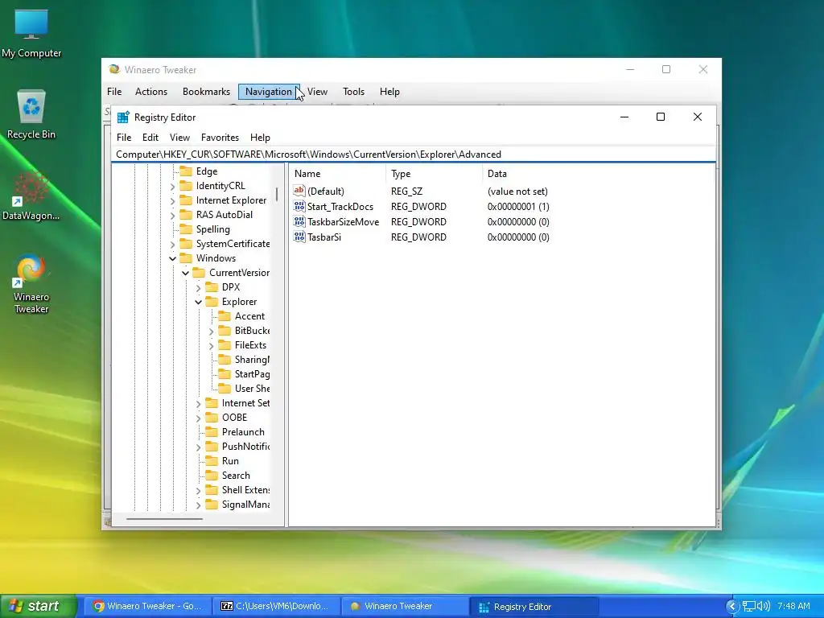This screenshot has width=824, height=618.
Task: Open Registry Editor Favorites menu
Action: [220, 137]
